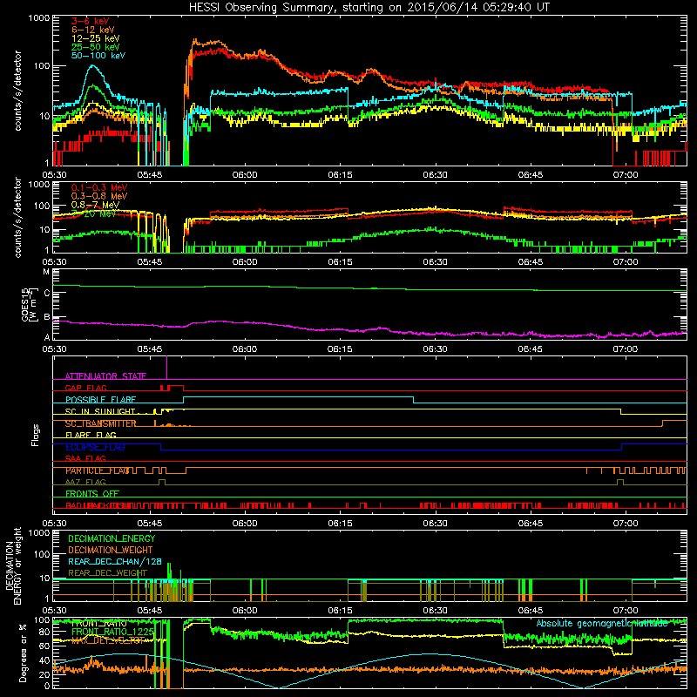
Task: Select the 3-6 keV legend label
Action: point(90,21)
